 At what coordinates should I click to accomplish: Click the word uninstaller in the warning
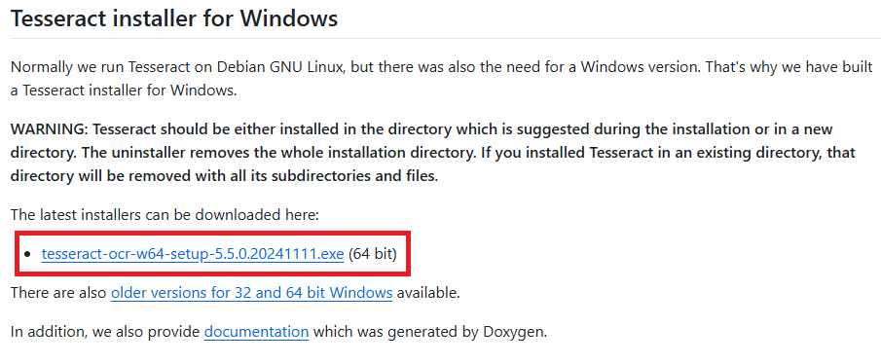click(x=139, y=153)
